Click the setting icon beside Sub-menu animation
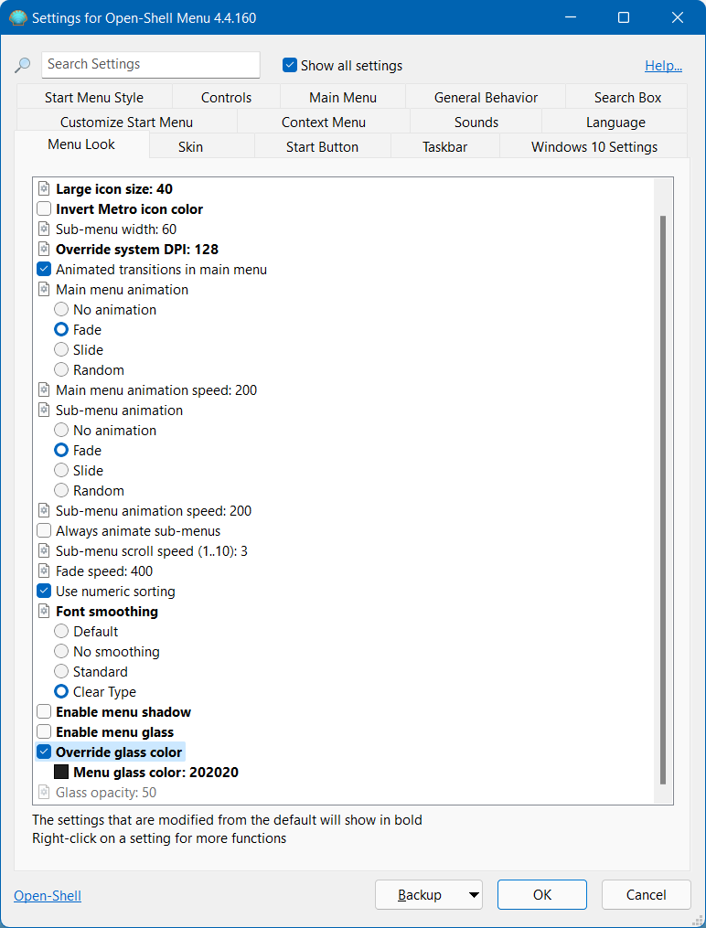The width and height of the screenshot is (706, 928). [x=44, y=411]
